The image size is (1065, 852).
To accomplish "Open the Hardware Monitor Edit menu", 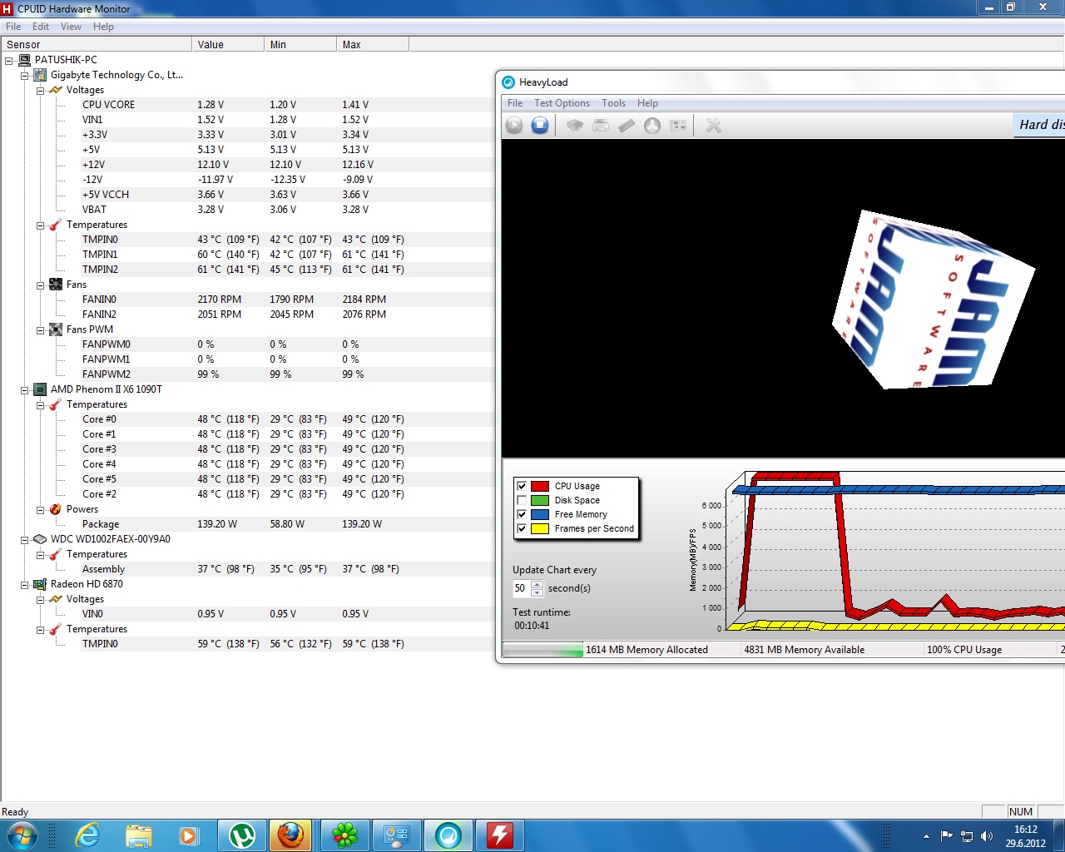I will (41, 27).
